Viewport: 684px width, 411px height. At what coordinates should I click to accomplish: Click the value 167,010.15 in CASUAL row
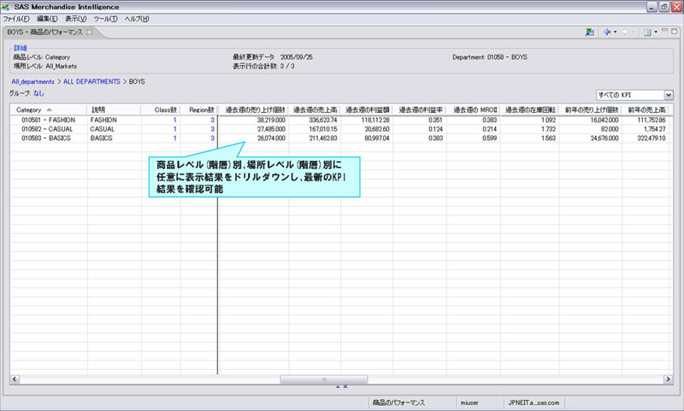click(323, 129)
